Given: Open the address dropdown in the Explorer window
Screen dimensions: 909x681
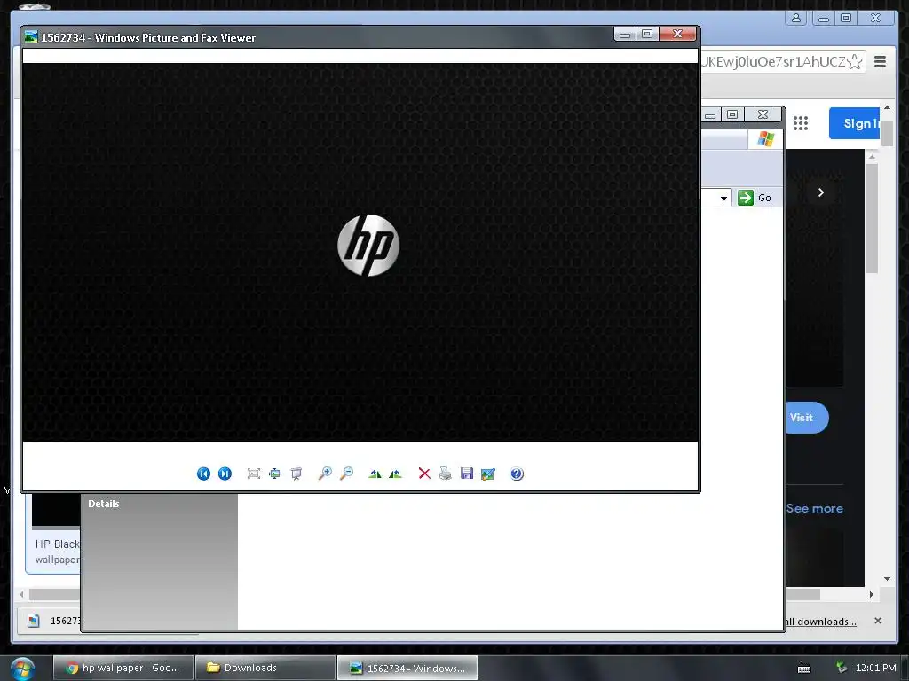Looking at the screenshot, I should (723, 198).
